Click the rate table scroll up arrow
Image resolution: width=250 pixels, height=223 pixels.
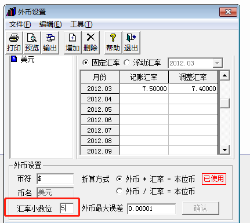coord(224,76)
